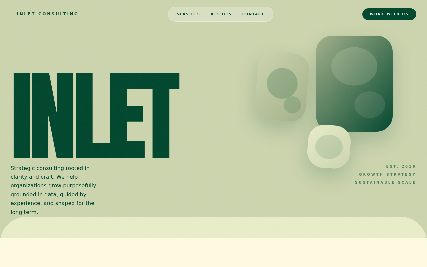
Task: Click the EST. 2016 label
Action: (x=401, y=166)
